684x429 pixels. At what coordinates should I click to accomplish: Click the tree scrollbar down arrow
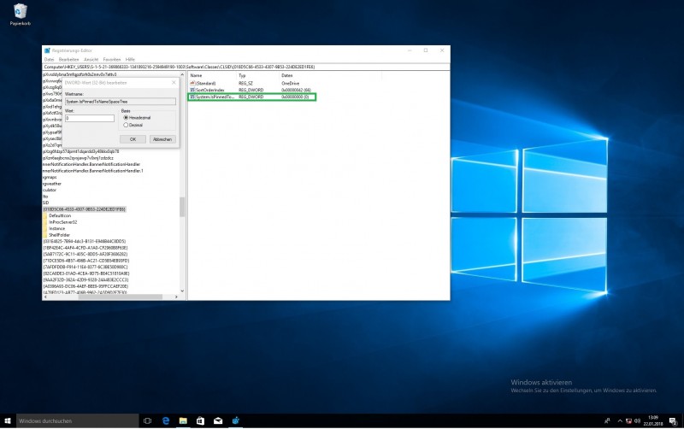(x=182, y=291)
